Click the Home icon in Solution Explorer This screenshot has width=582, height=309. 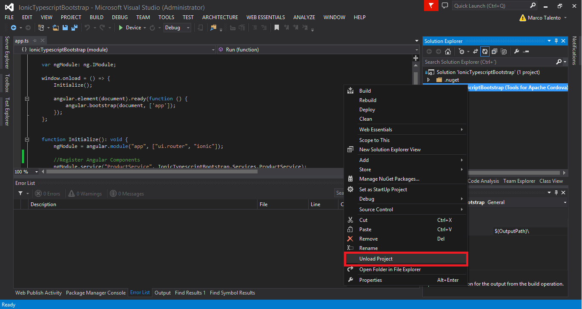(x=448, y=51)
